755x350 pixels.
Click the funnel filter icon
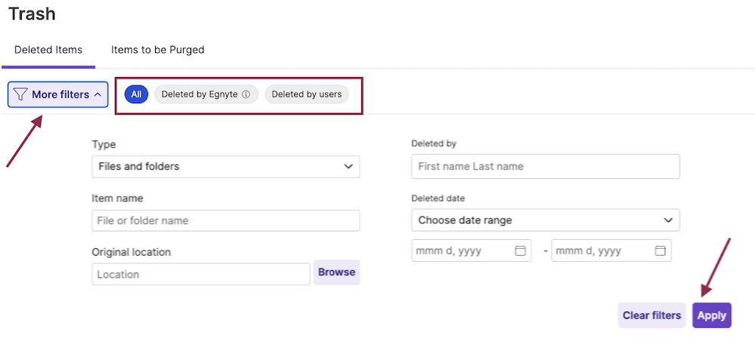coord(21,95)
